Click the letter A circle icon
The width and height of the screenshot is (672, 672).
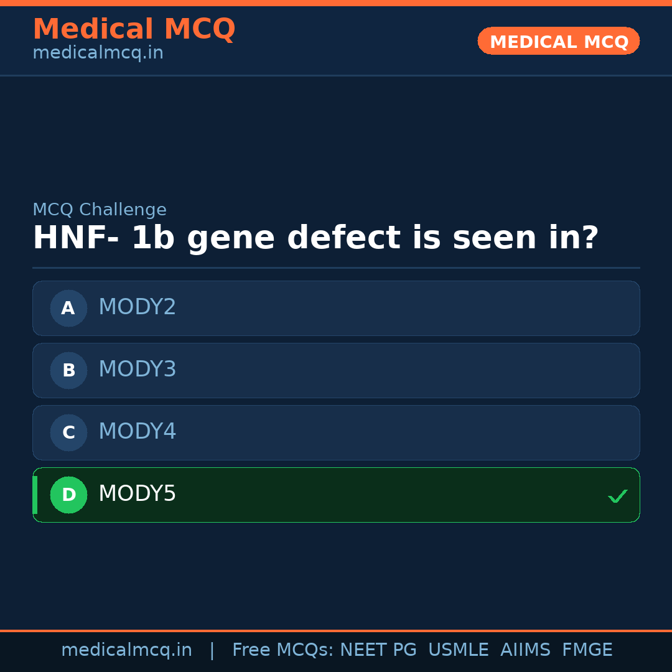click(68, 308)
